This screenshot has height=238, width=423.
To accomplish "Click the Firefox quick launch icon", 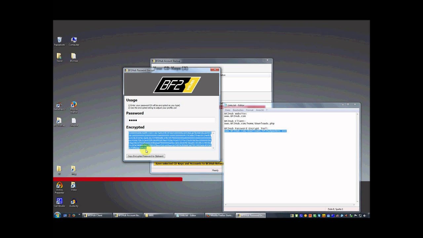I will click(x=74, y=215).
